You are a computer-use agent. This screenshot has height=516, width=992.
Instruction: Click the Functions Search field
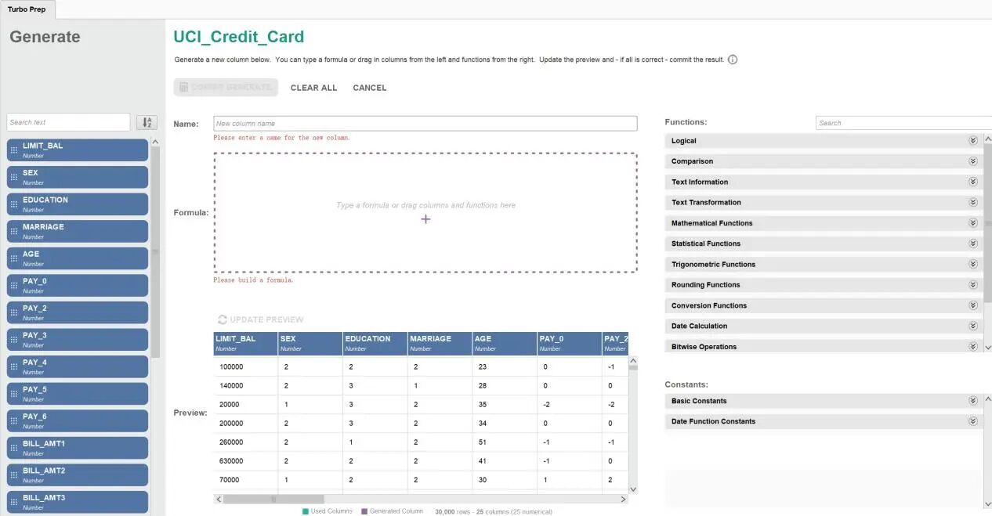click(x=903, y=123)
